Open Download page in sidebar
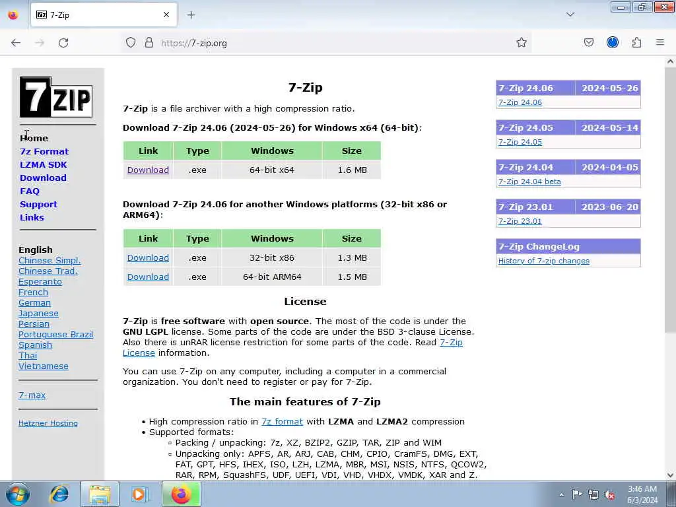 tap(43, 178)
